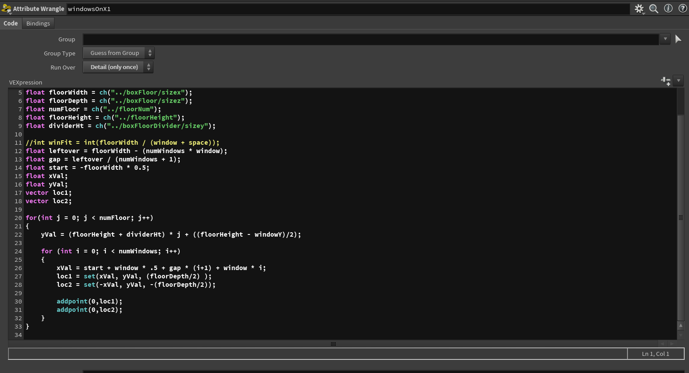
Task: Click the vertical splitter grip beside the code
Action: click(x=681, y=217)
